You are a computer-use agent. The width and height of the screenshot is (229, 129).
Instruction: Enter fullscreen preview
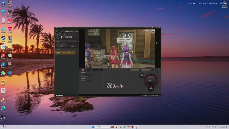click(159, 70)
